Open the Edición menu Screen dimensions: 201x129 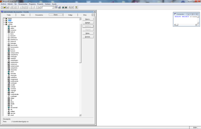point(10,4)
